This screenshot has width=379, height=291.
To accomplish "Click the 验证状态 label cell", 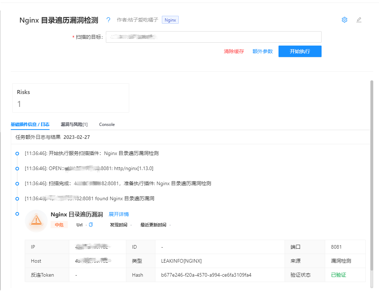I will click(305, 275).
